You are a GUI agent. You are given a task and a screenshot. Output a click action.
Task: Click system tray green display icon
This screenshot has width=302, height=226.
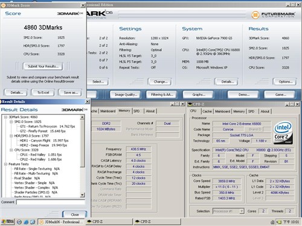279,222
